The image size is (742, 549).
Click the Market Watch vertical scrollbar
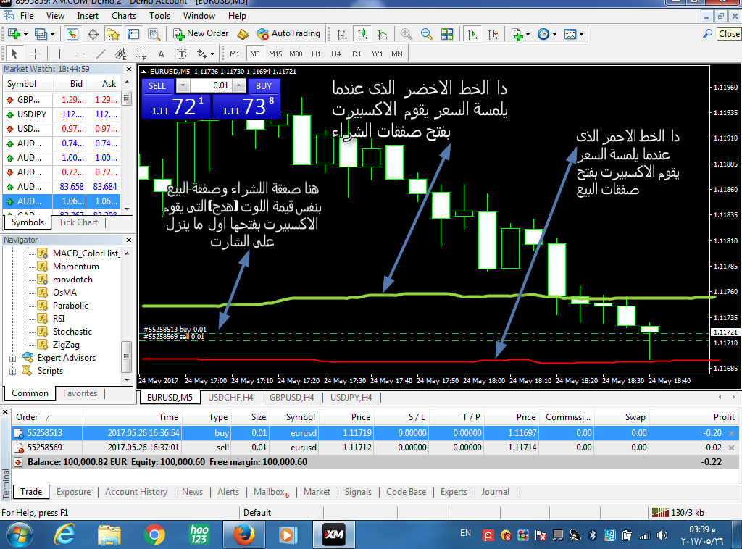(126, 145)
